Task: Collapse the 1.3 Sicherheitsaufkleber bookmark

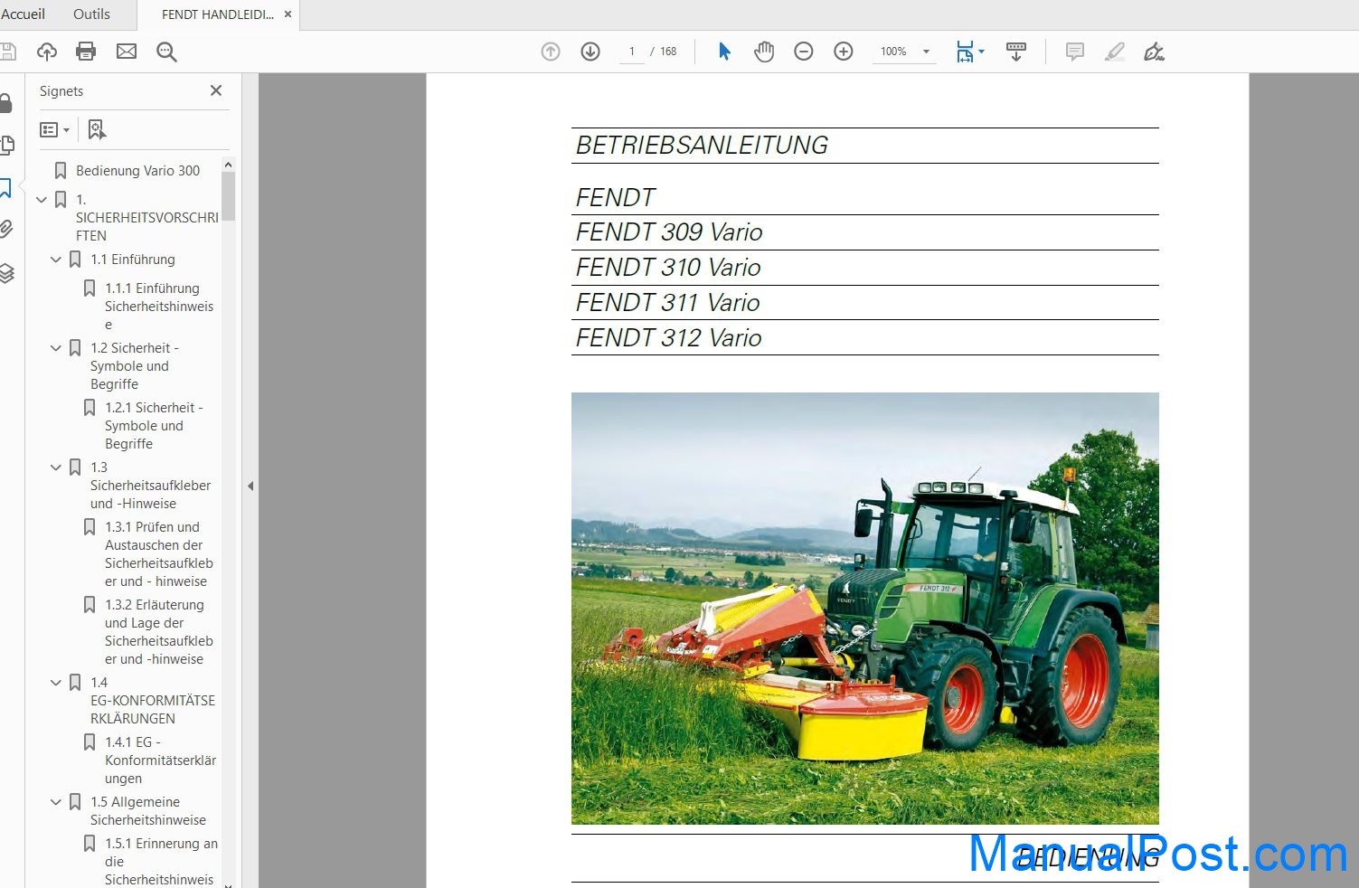Action: pos(55,468)
